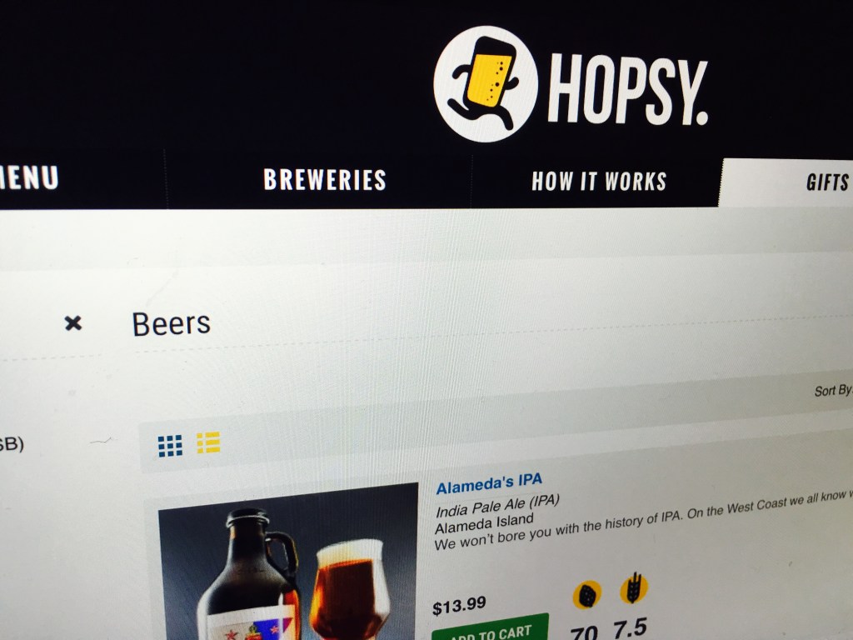Click the Hopsy beer mug logo
This screenshot has height=640, width=853.
tap(486, 84)
